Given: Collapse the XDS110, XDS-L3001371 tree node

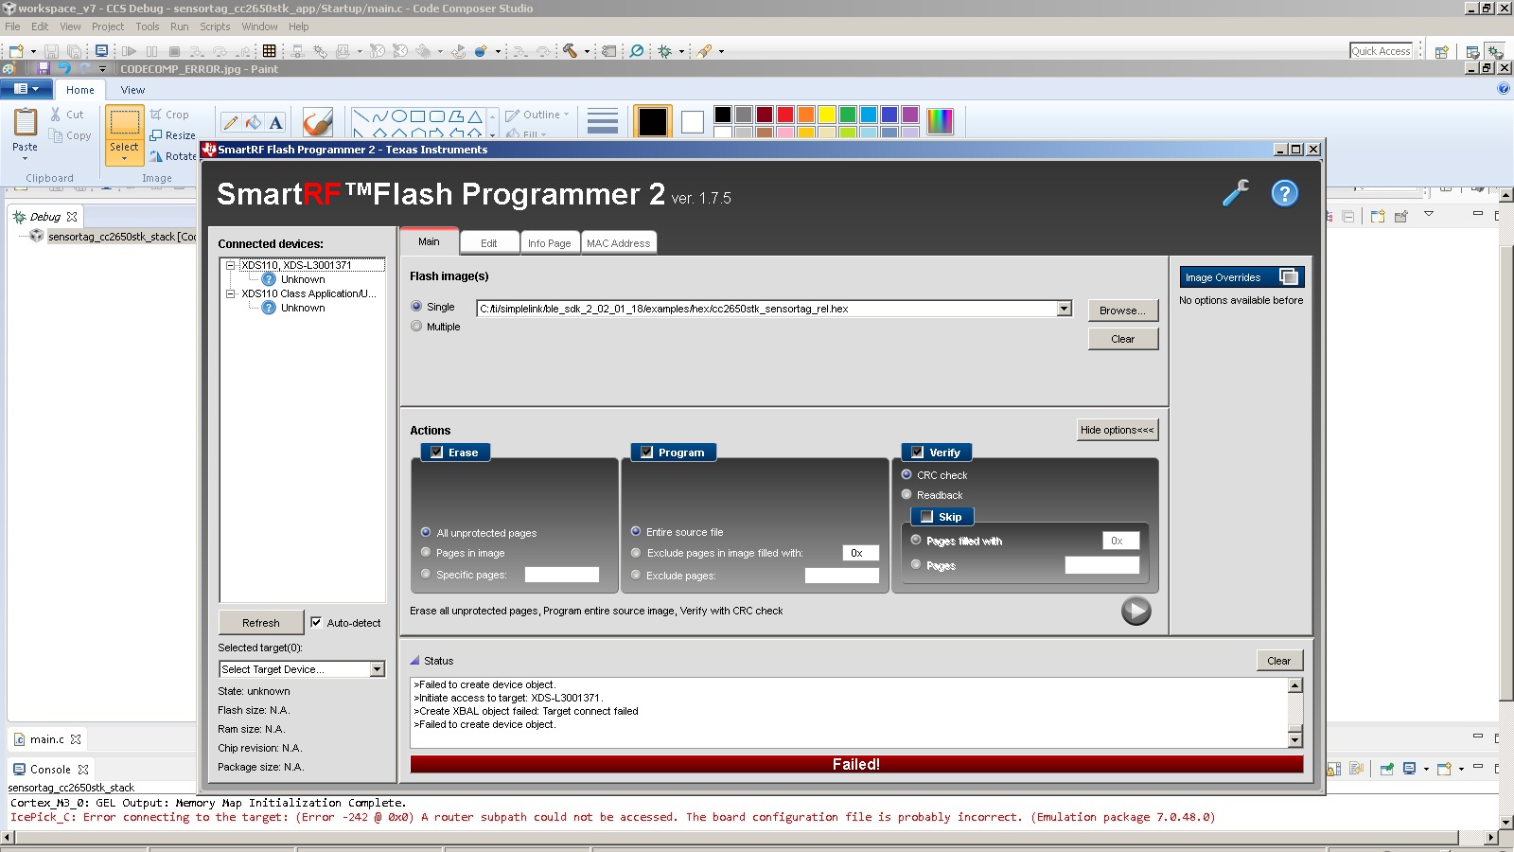Looking at the screenshot, I should point(230,265).
